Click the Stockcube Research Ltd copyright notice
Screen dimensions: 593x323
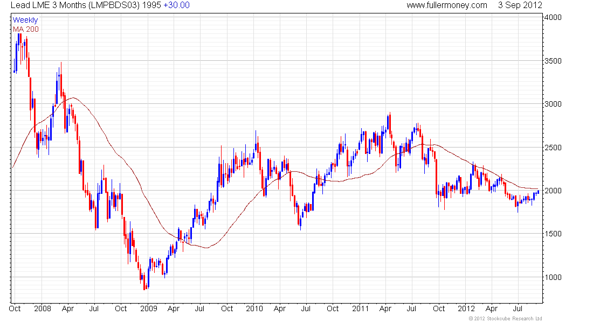point(505,319)
